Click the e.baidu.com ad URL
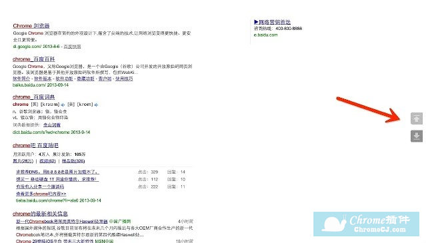This screenshot has height=243, width=426. click(x=266, y=35)
